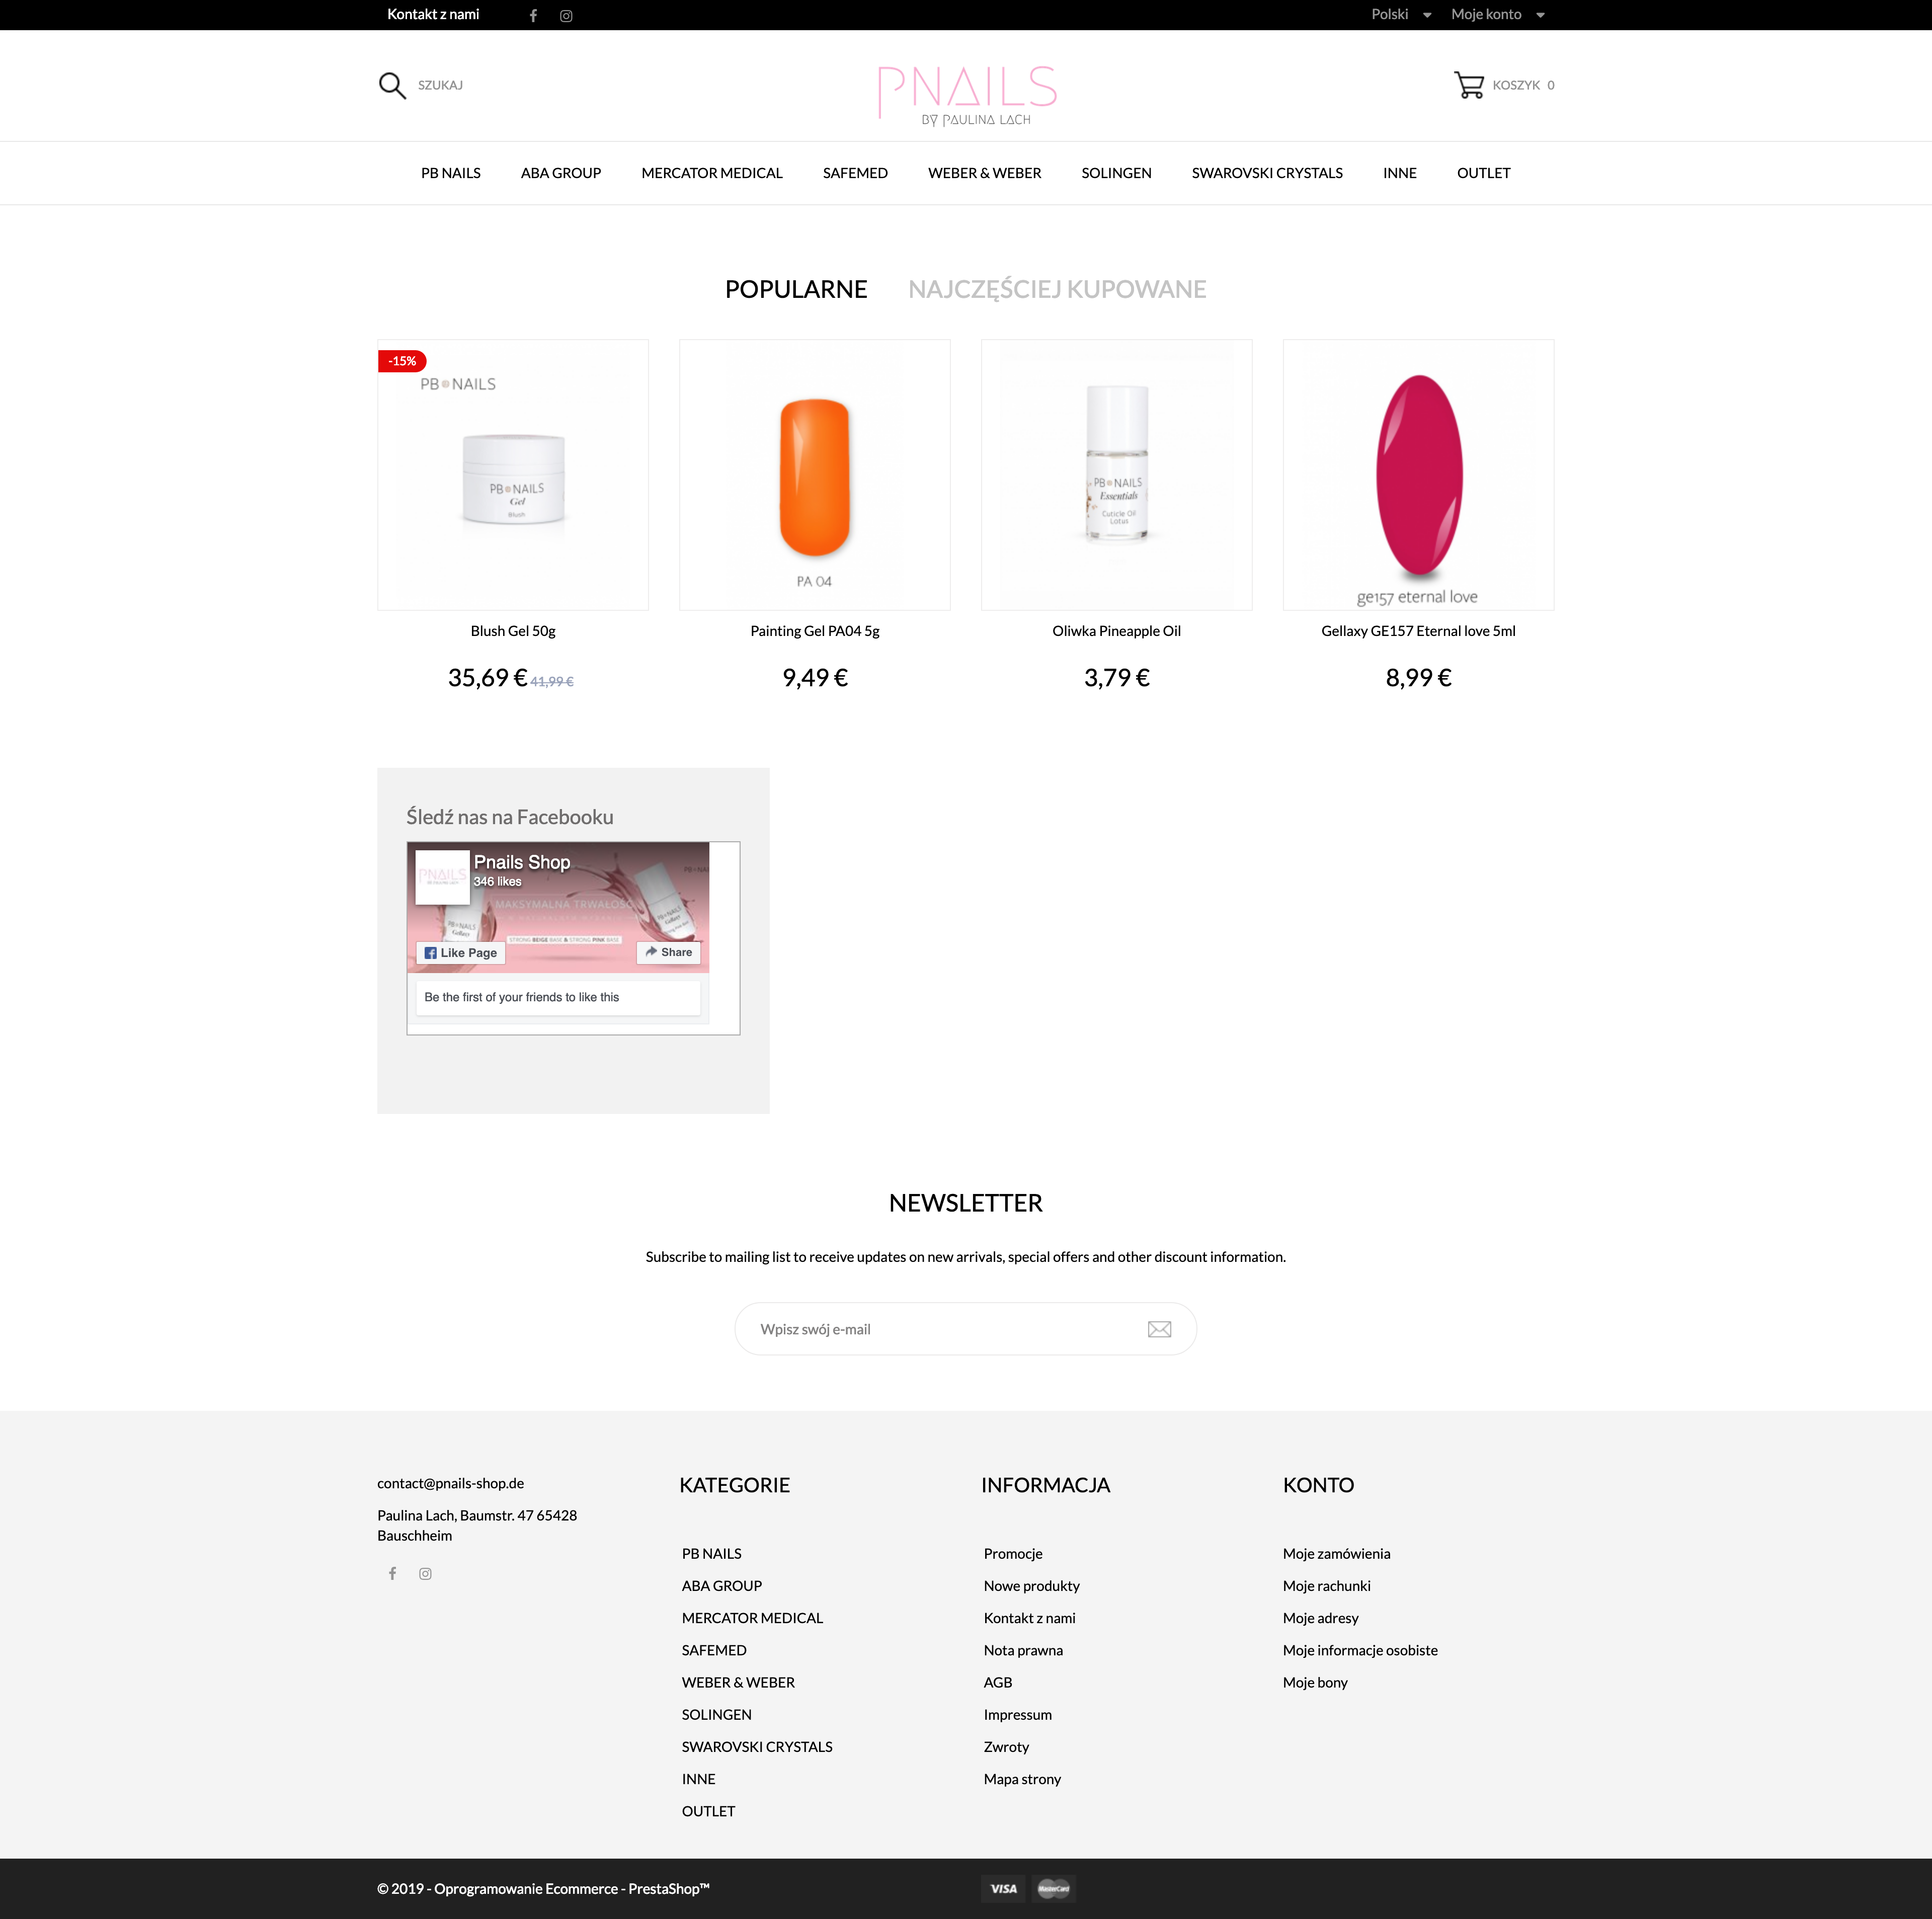Open the Pnails Shop Facebook page link
This screenshot has width=1932, height=1919.
coord(522,862)
